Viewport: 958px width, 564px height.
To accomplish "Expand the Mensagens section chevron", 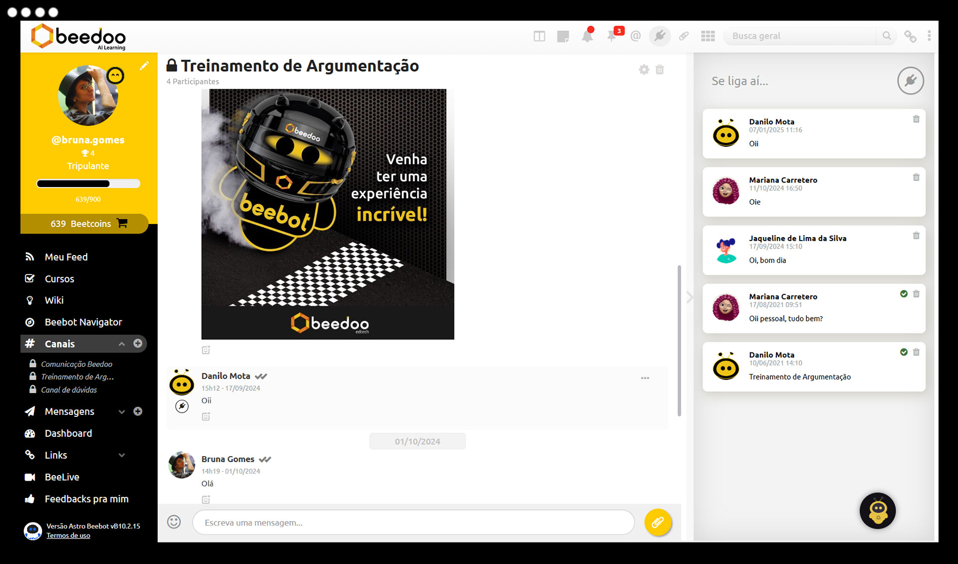I will 122,412.
